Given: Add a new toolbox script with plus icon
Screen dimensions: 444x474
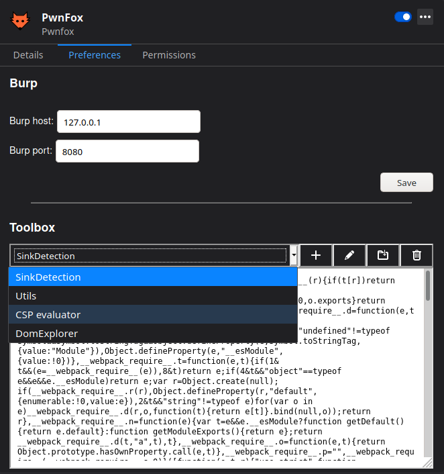Looking at the screenshot, I should [x=316, y=255].
